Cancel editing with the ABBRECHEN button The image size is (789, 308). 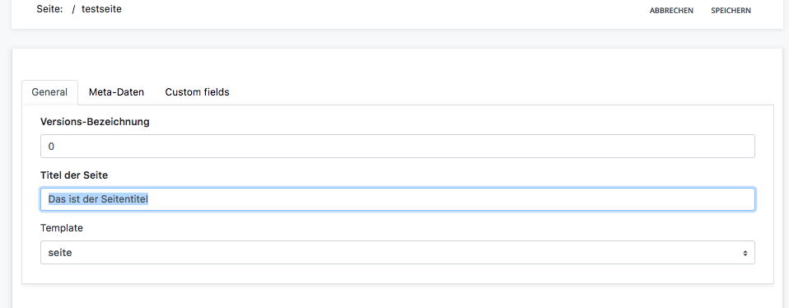coord(671,11)
